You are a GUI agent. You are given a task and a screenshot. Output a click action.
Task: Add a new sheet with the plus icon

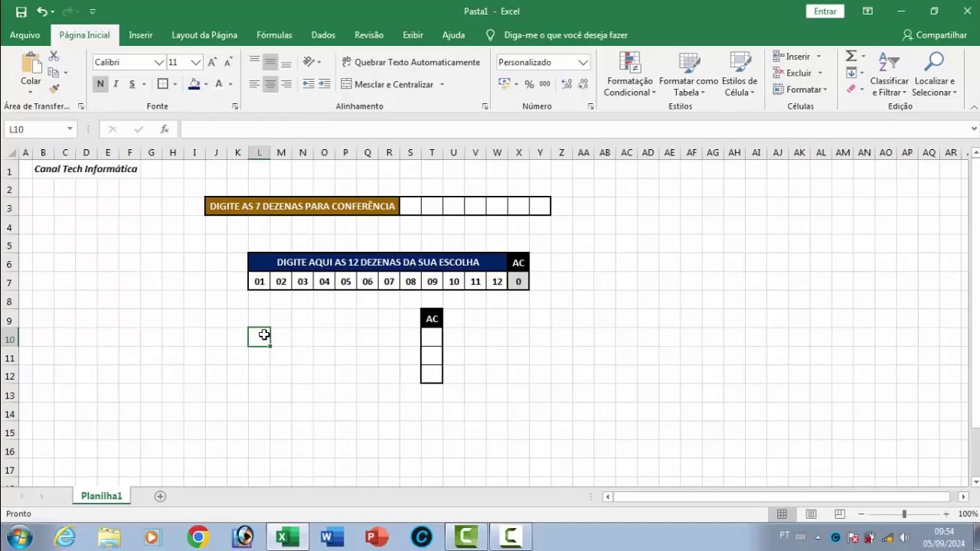coord(160,496)
